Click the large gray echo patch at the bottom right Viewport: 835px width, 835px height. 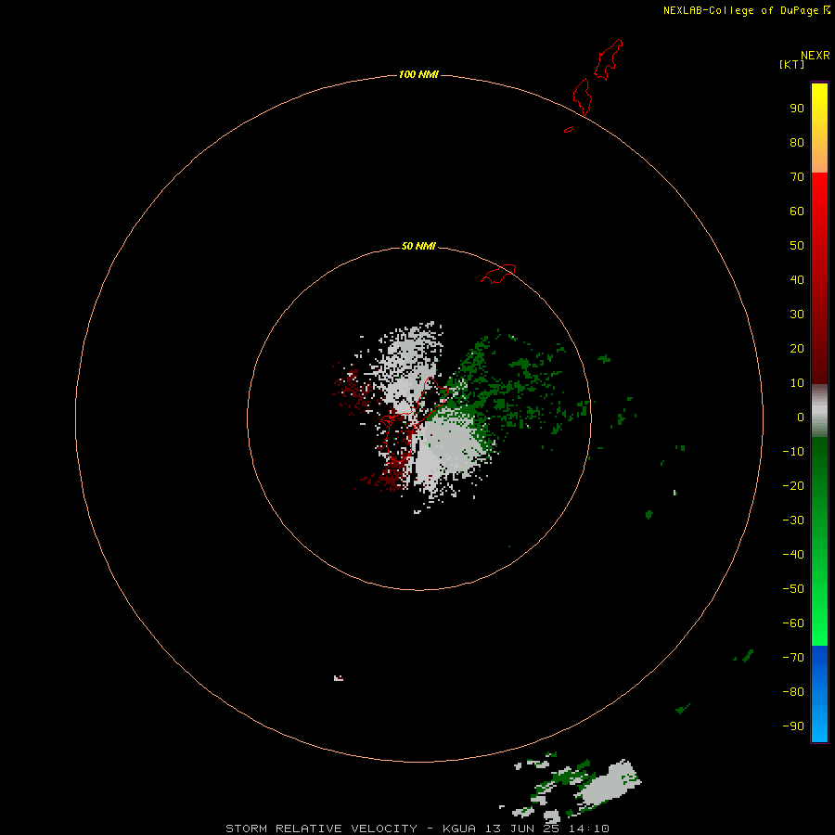pos(609,784)
